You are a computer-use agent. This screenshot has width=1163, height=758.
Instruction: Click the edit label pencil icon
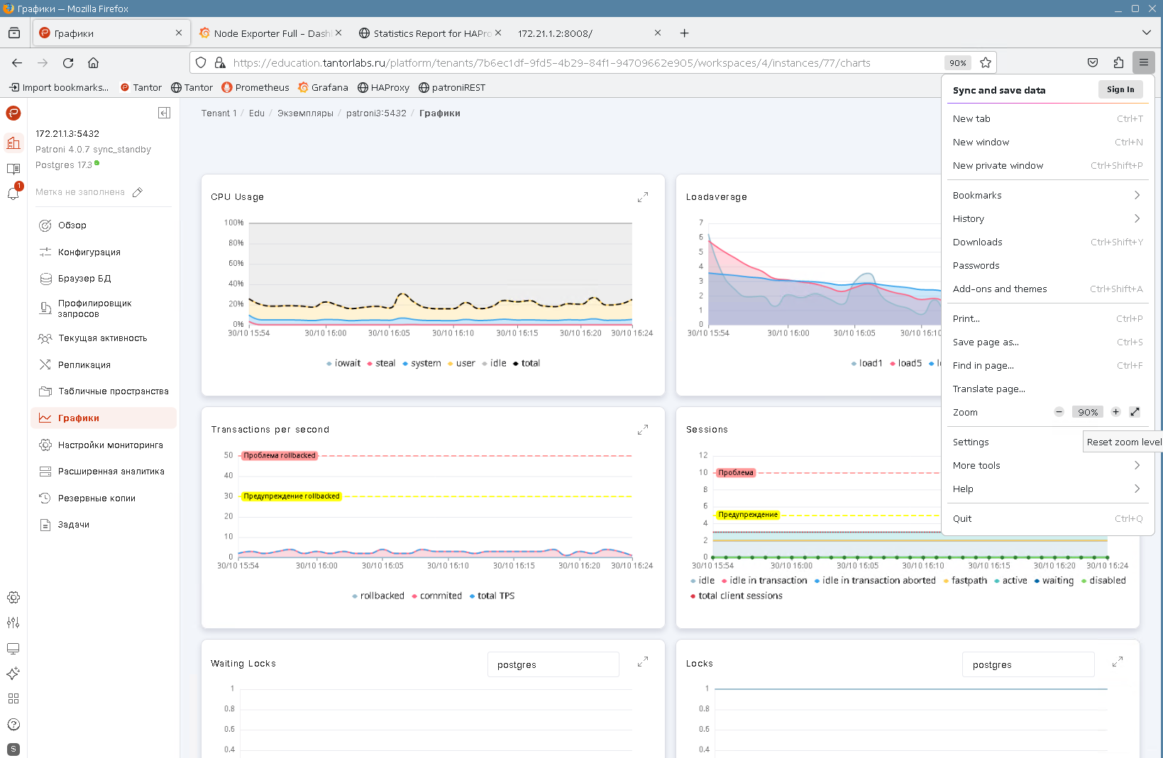[138, 192]
